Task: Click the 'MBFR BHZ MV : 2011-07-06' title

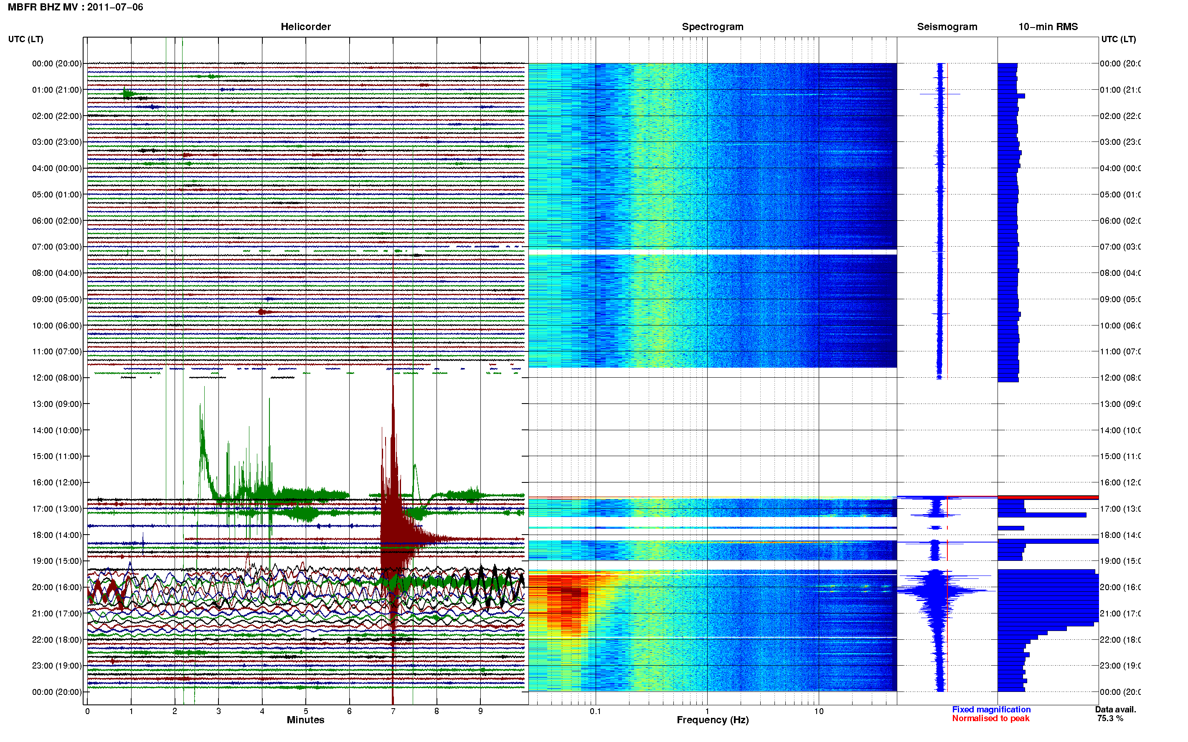Action: 75,8
